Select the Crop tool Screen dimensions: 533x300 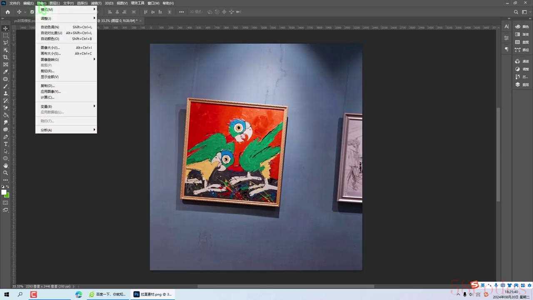5,57
